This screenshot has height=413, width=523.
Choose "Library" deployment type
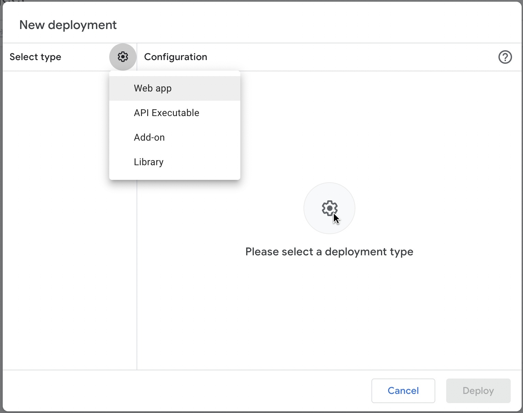click(149, 162)
